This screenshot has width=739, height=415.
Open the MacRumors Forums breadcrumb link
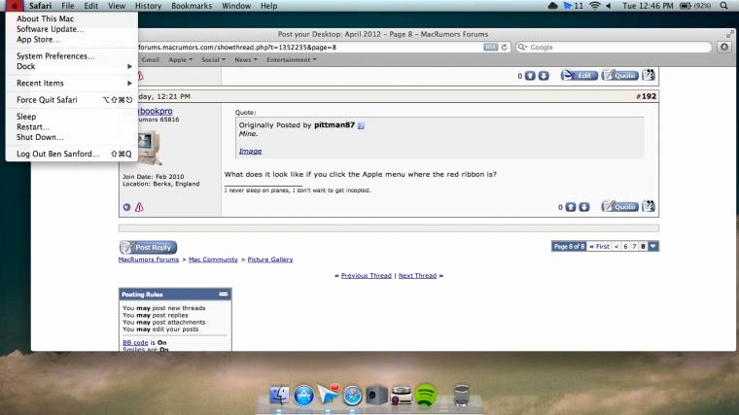point(149,259)
